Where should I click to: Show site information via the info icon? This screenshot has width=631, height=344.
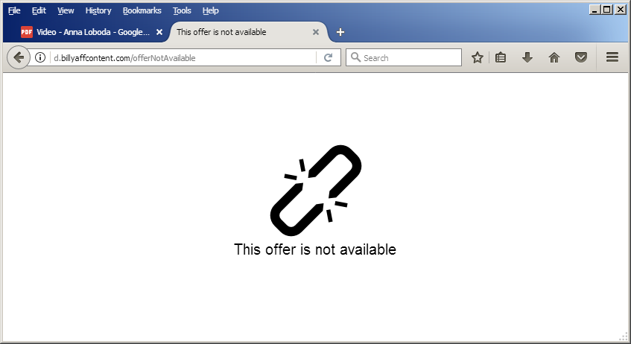(40, 57)
